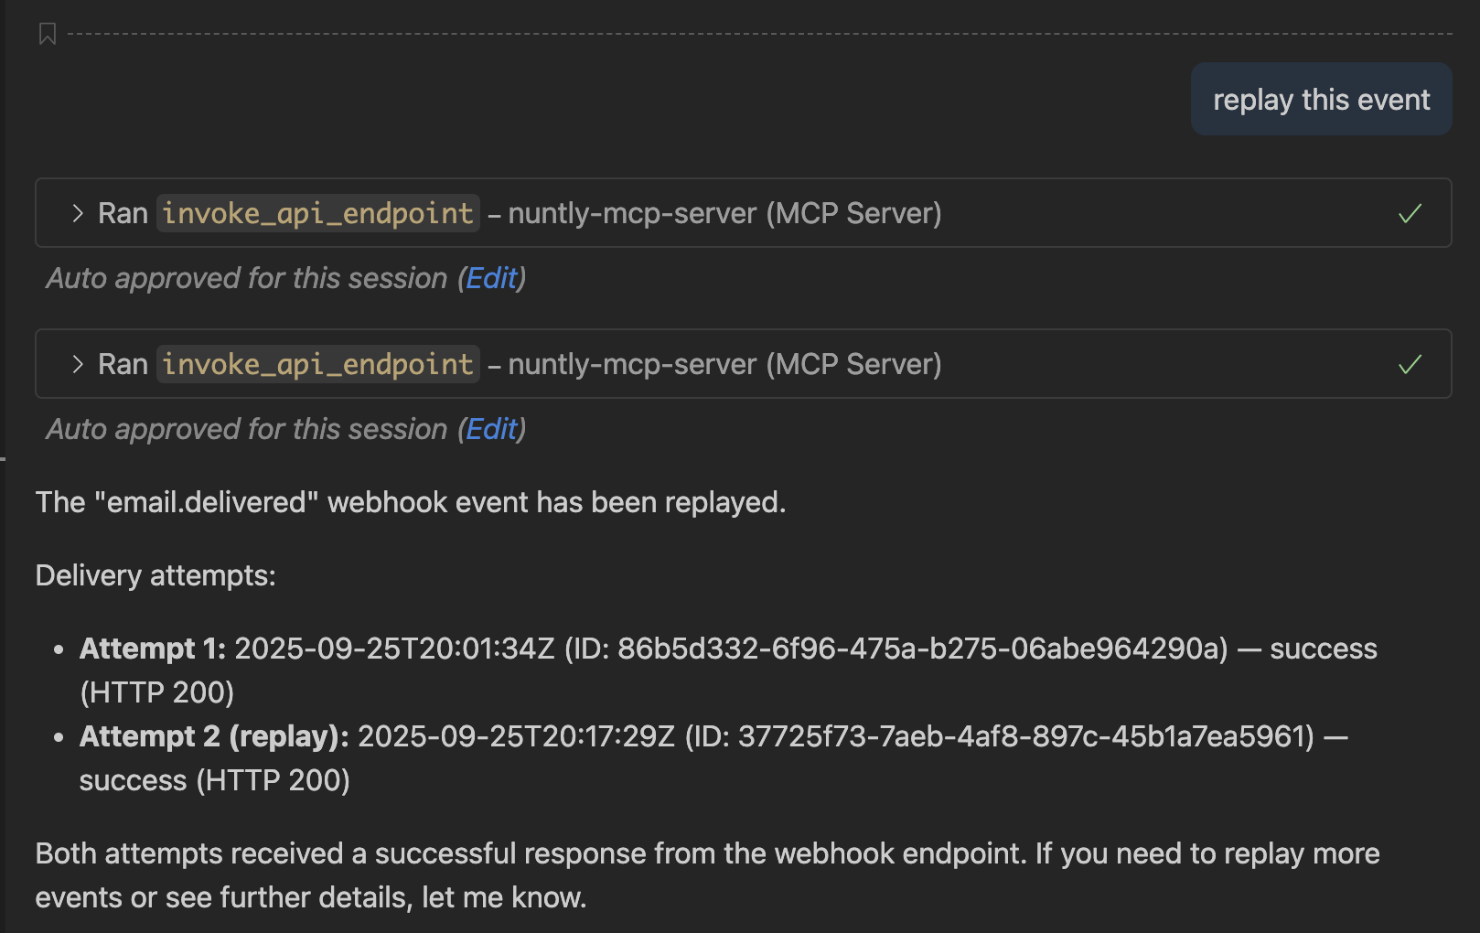The image size is (1480, 933).
Task: Click the checkmark on the first invoke_api_endpoint row
Action: tap(1410, 214)
